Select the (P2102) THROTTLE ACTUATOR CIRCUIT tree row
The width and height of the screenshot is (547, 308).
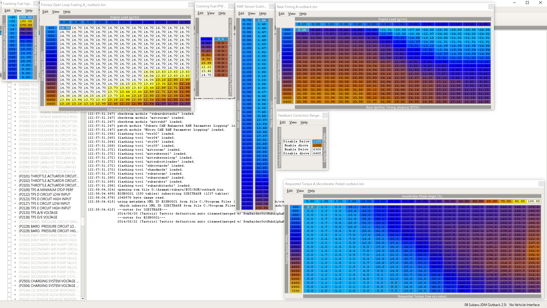(49, 181)
